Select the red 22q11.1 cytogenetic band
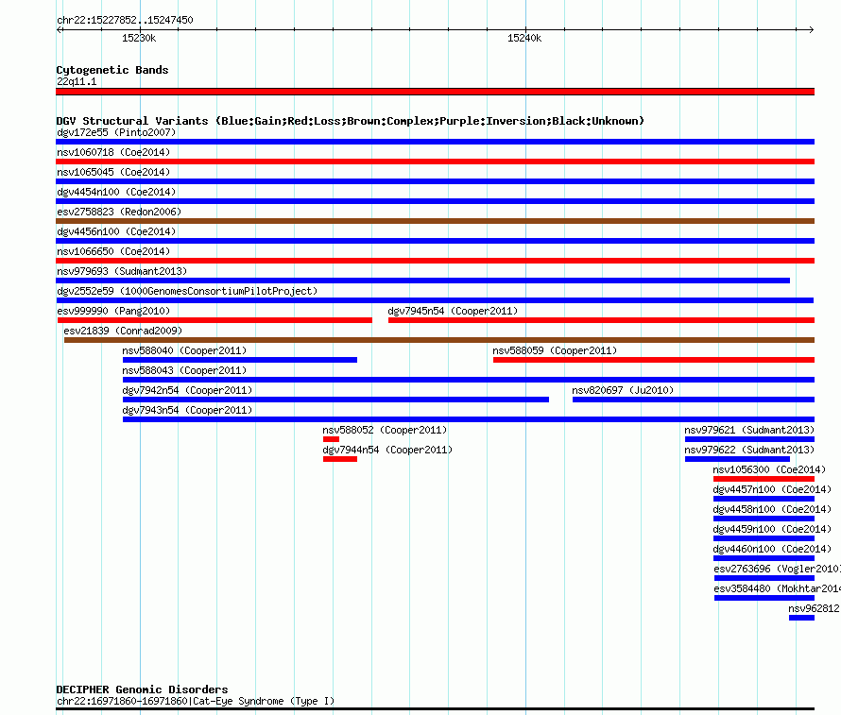 (x=435, y=92)
